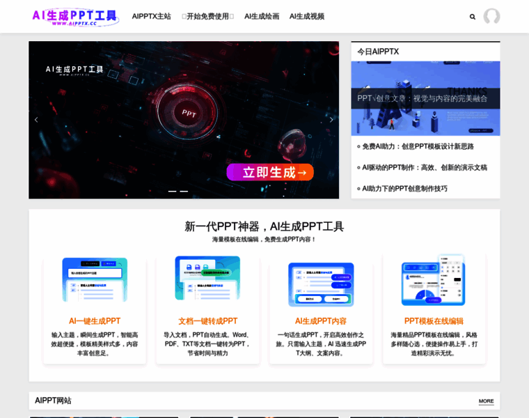Go to AI生成视频 menu item
529x418 pixels.
click(307, 17)
